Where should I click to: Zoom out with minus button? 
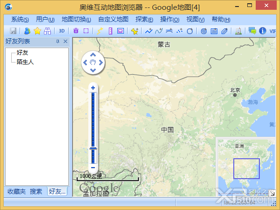click(93, 168)
